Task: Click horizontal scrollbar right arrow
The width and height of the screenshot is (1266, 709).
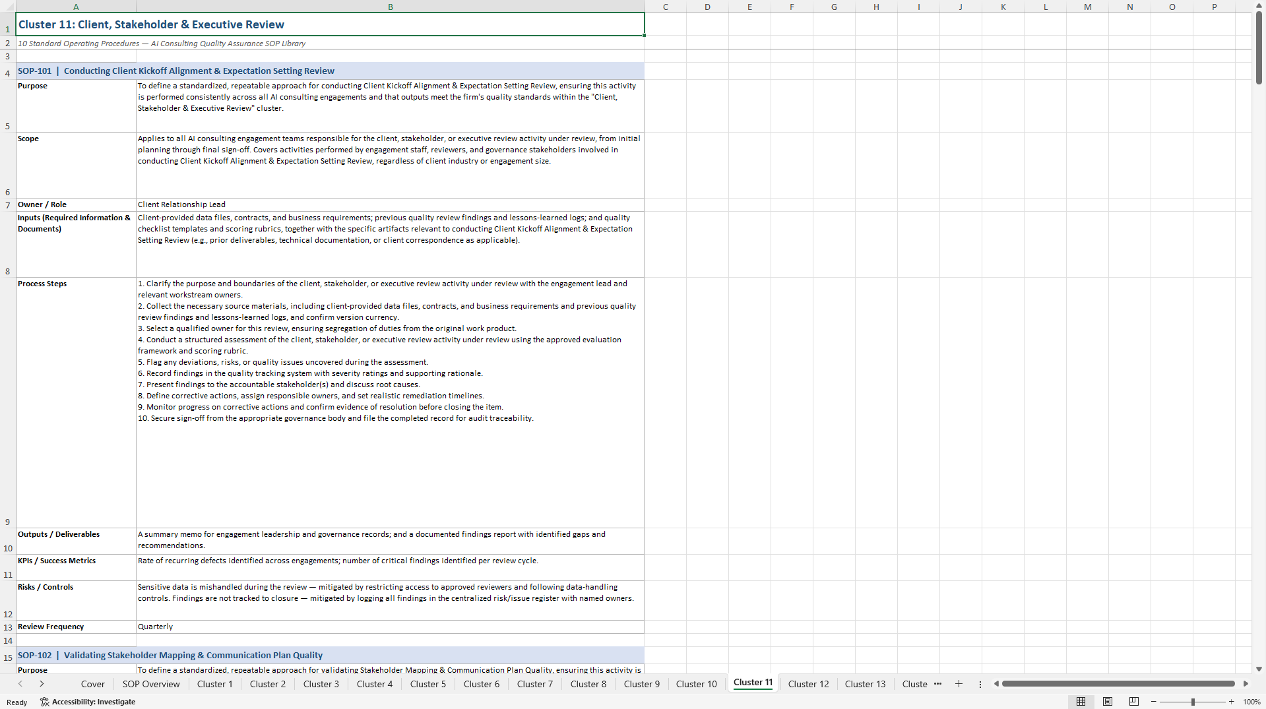Action: [1246, 684]
